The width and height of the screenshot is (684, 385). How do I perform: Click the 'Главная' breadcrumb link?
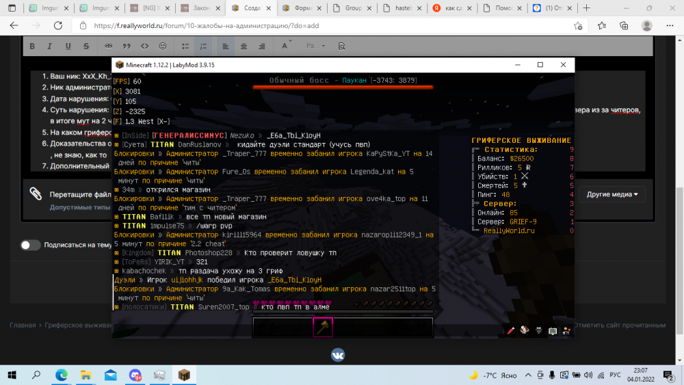[x=23, y=325]
